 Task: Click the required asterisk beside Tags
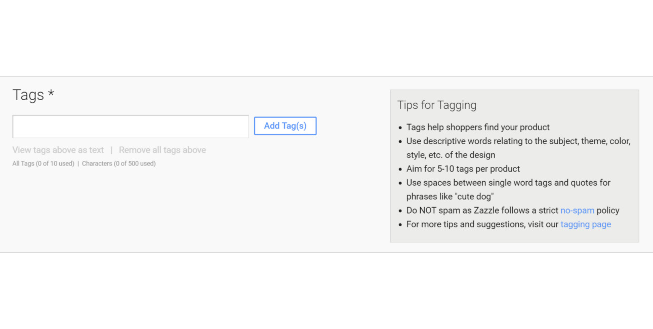[x=51, y=94]
